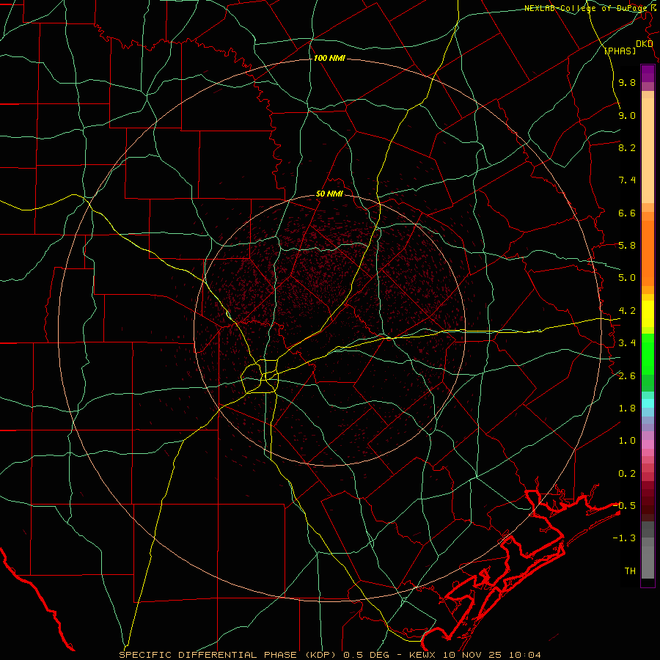
Task: Click the orange band of the color bar
Action: click(648, 253)
